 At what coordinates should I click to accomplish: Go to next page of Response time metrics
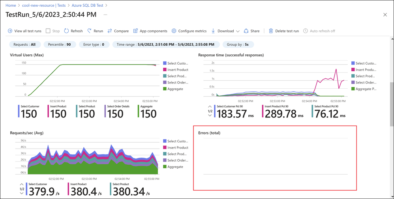210,115
